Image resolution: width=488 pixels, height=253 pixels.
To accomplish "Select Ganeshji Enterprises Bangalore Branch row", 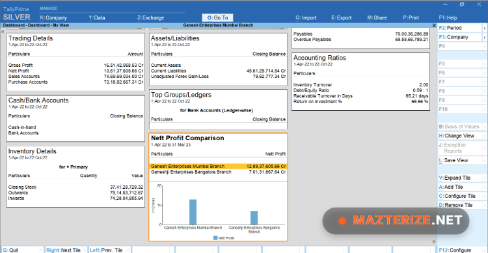I will coord(218,172).
